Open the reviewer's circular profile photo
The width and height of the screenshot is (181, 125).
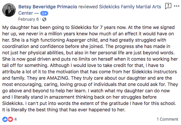[x=9, y=10]
